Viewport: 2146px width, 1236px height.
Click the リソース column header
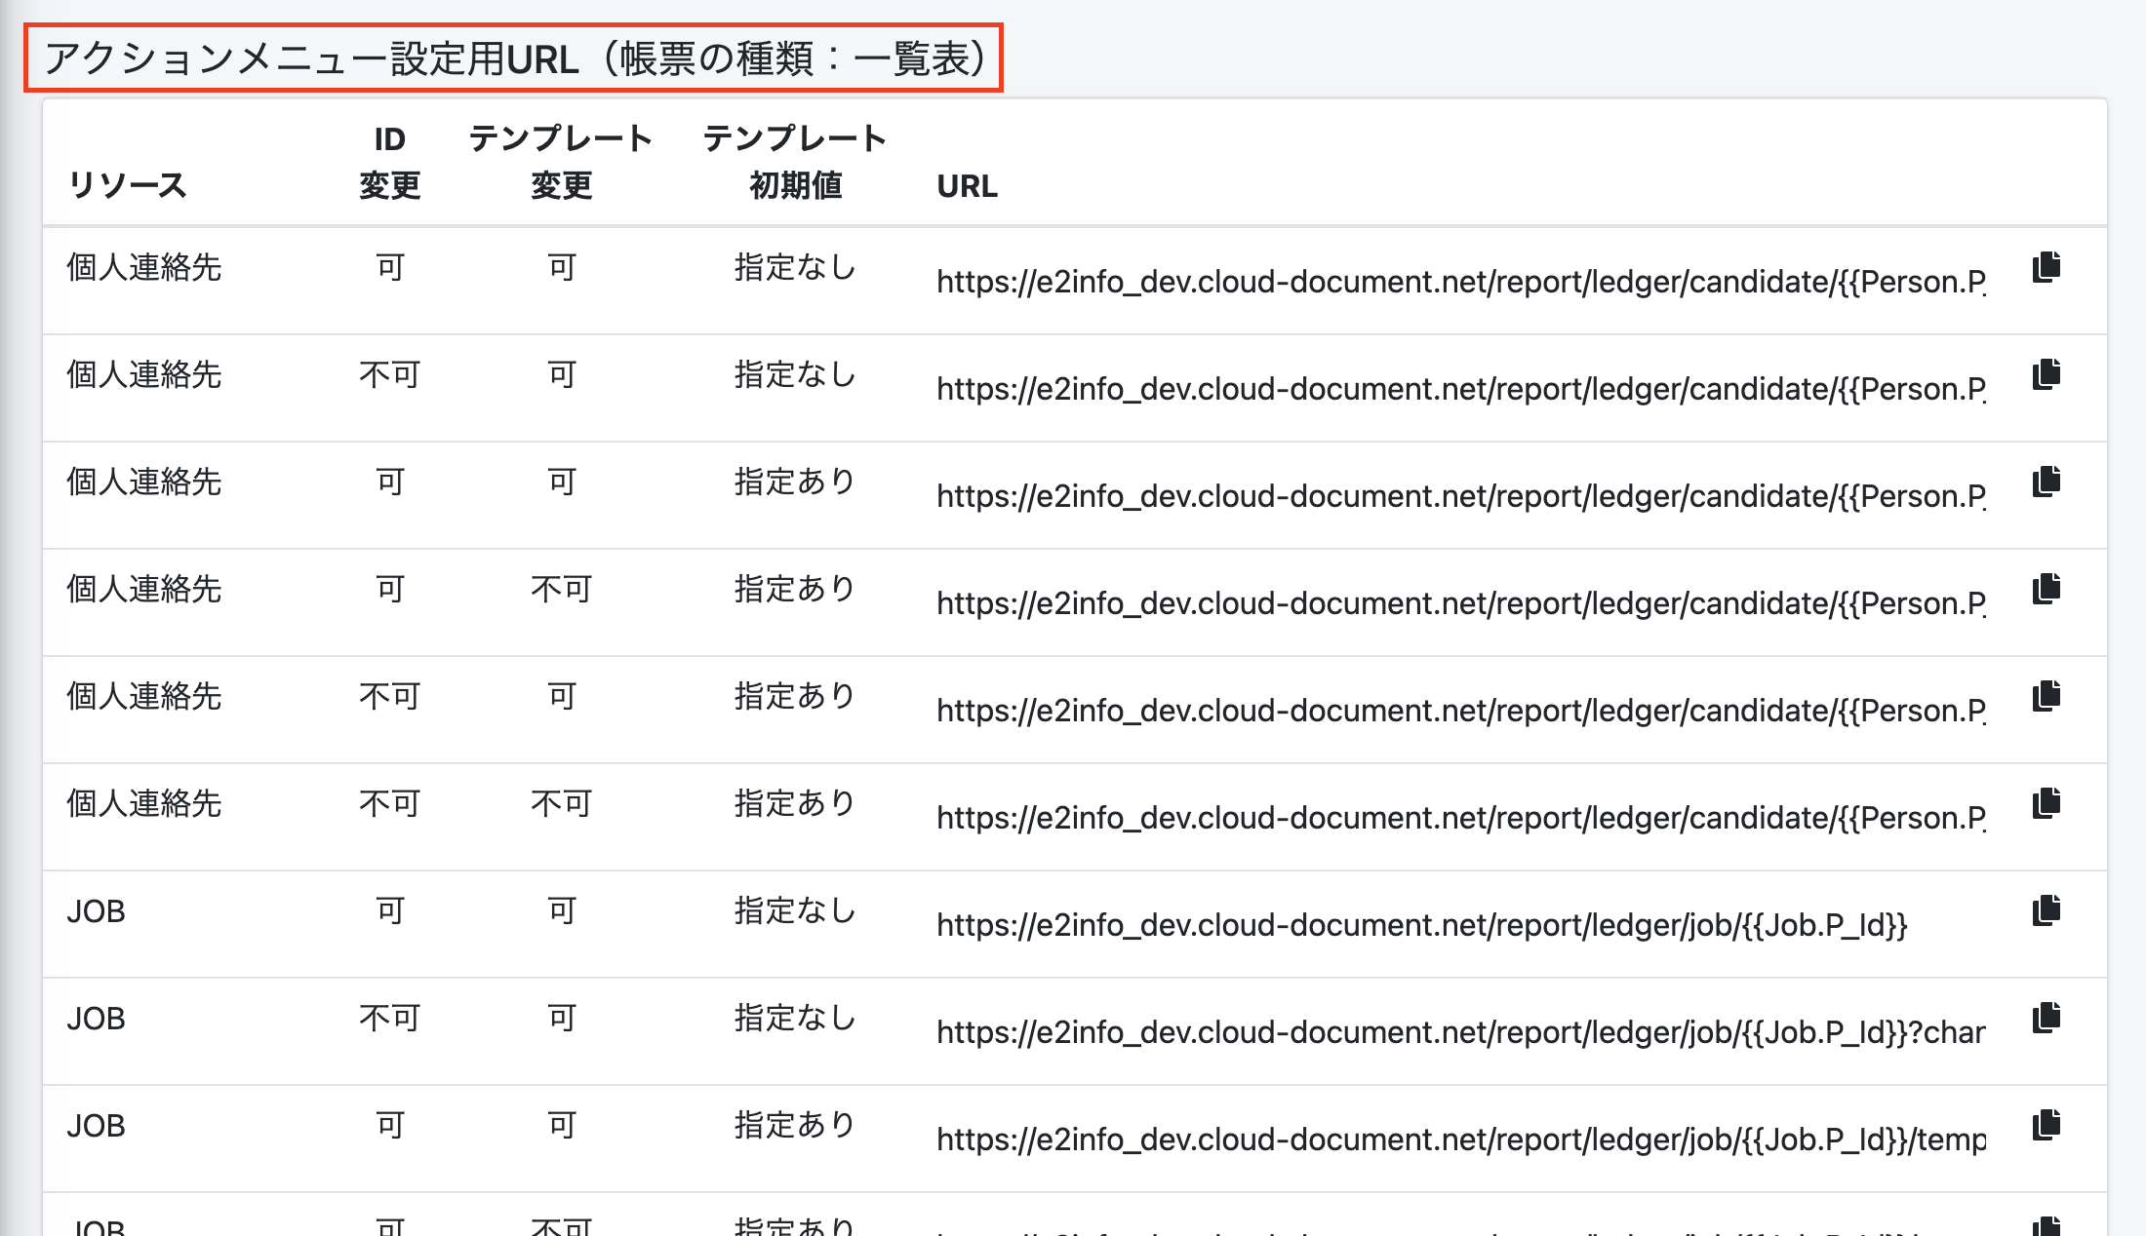(127, 185)
